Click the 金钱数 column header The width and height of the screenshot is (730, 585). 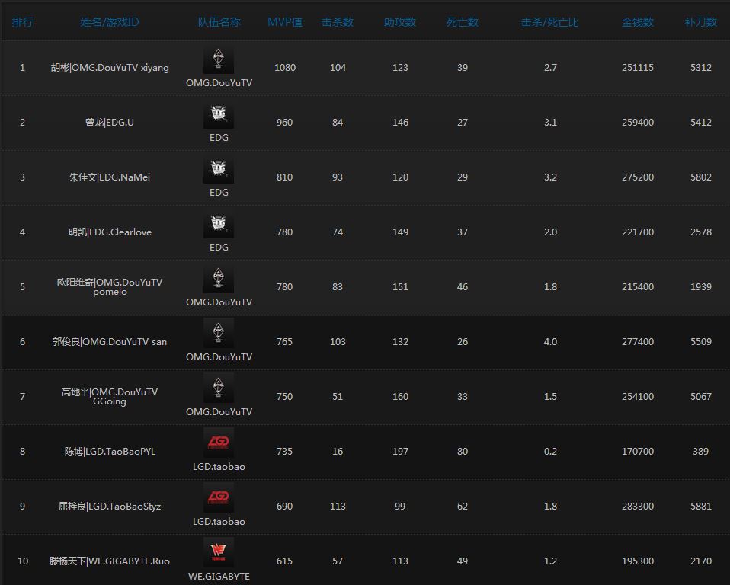click(637, 22)
